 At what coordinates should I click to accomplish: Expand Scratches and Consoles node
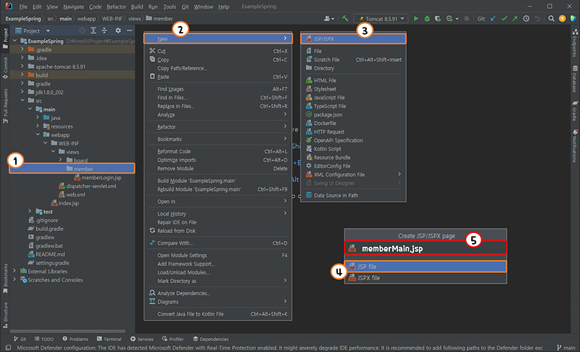click(14, 279)
